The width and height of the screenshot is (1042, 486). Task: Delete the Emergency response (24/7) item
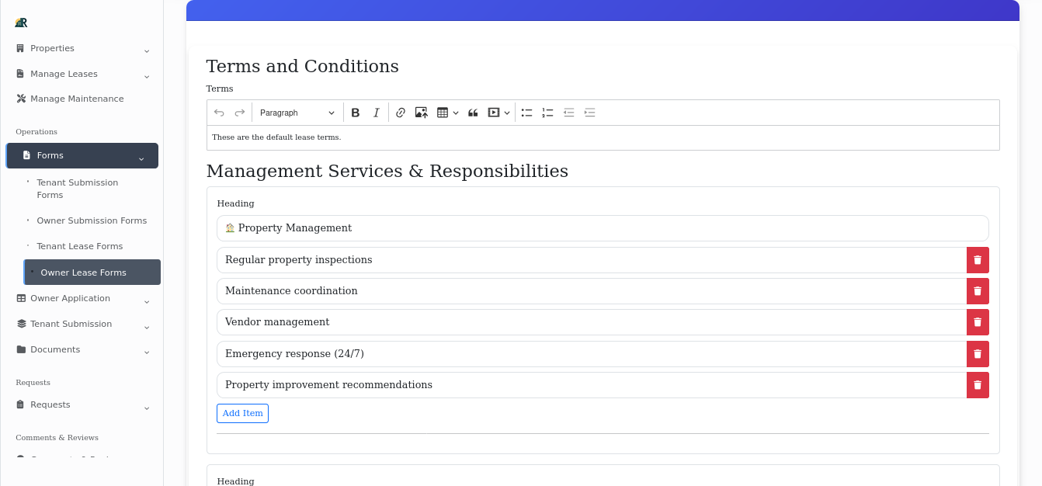coord(978,353)
